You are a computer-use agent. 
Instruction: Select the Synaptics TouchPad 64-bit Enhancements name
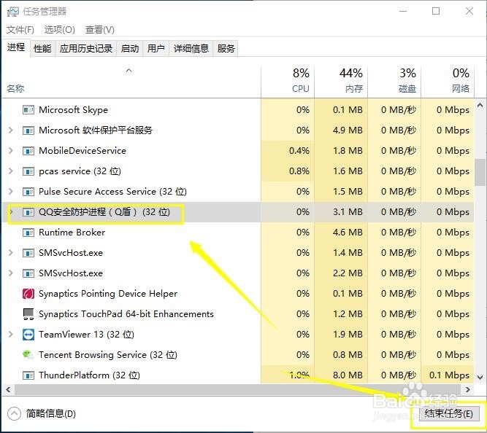click(126, 314)
